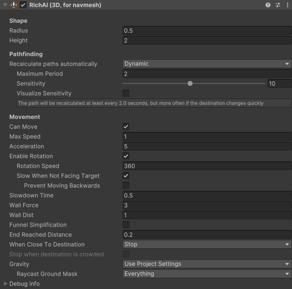The height and width of the screenshot is (289, 292).
Task: Open the When Close To Destination dropdown
Action: point(207,244)
